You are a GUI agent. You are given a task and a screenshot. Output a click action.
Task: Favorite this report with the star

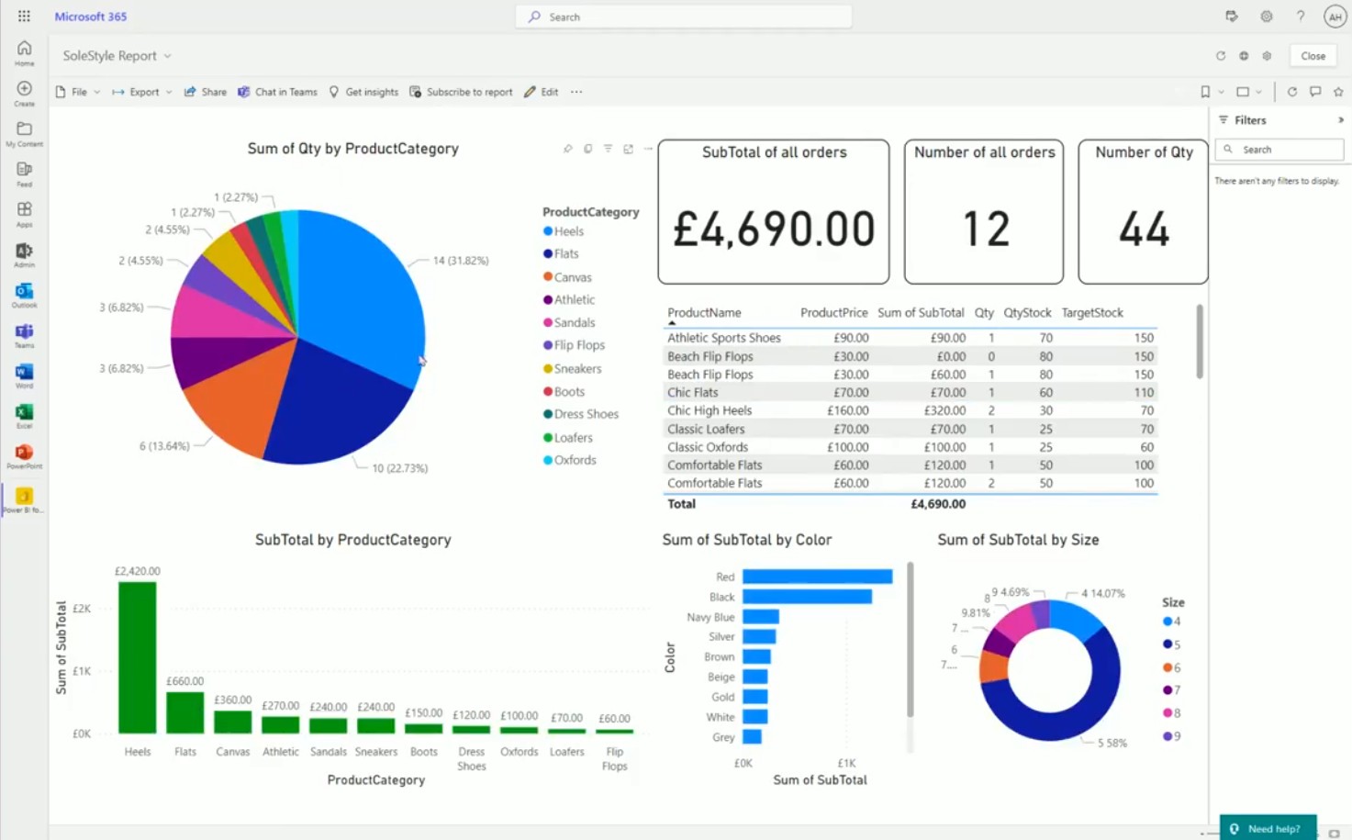pyautogui.click(x=1338, y=91)
